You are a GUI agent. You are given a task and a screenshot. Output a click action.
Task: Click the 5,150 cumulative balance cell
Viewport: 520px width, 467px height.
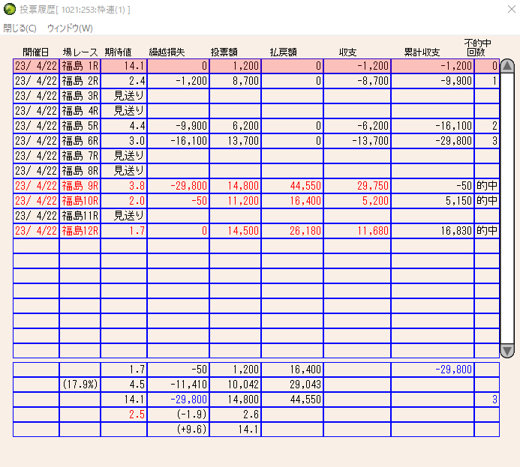pyautogui.click(x=433, y=201)
